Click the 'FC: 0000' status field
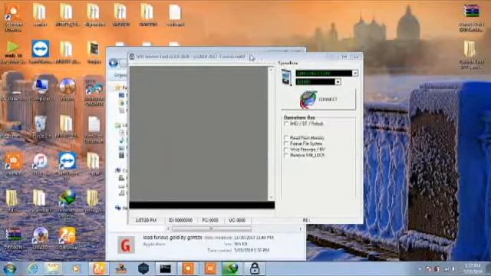The image size is (491, 276). point(210,220)
